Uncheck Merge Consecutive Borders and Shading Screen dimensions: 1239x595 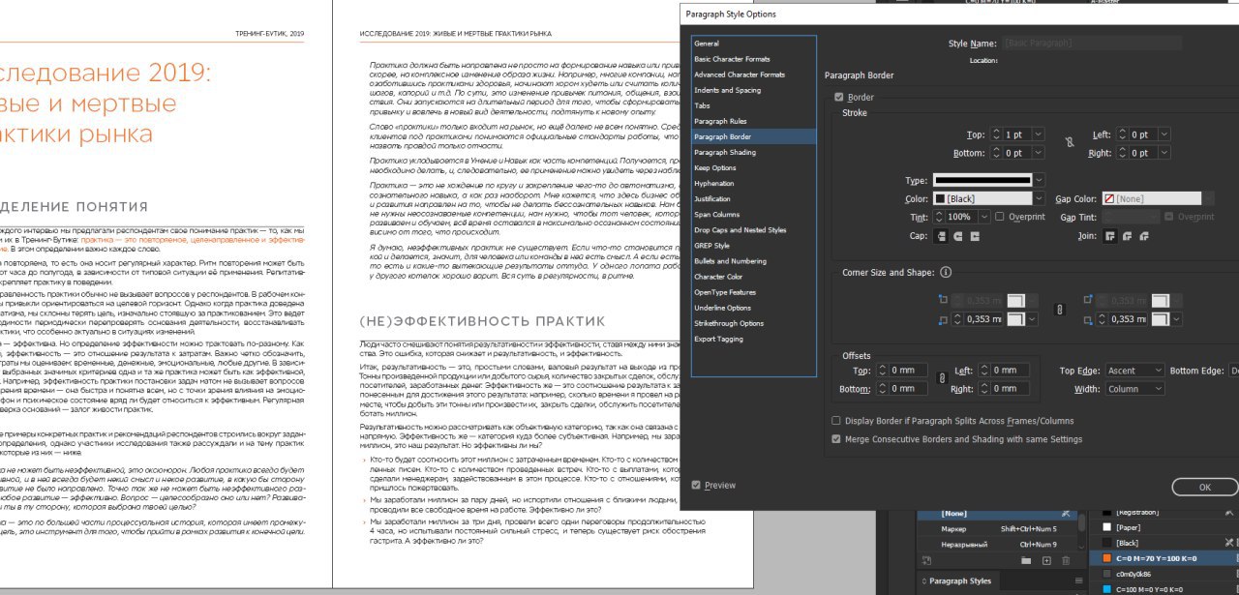(836, 439)
